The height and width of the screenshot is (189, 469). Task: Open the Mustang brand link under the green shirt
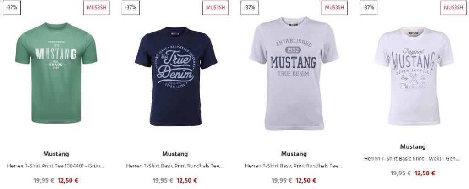(56, 154)
